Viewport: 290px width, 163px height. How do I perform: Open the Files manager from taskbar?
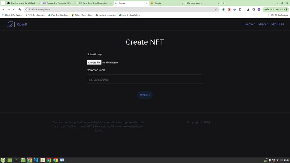tap(23, 160)
